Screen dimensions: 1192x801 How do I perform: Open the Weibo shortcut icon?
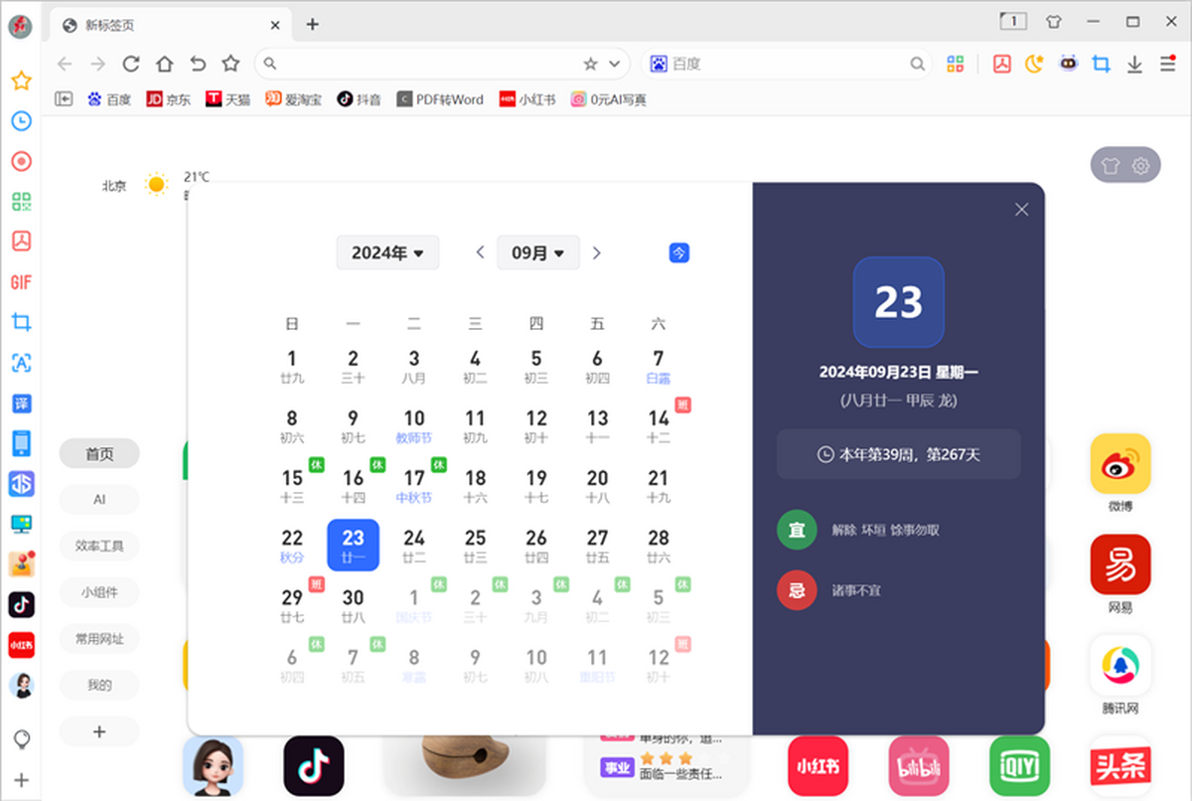1119,464
